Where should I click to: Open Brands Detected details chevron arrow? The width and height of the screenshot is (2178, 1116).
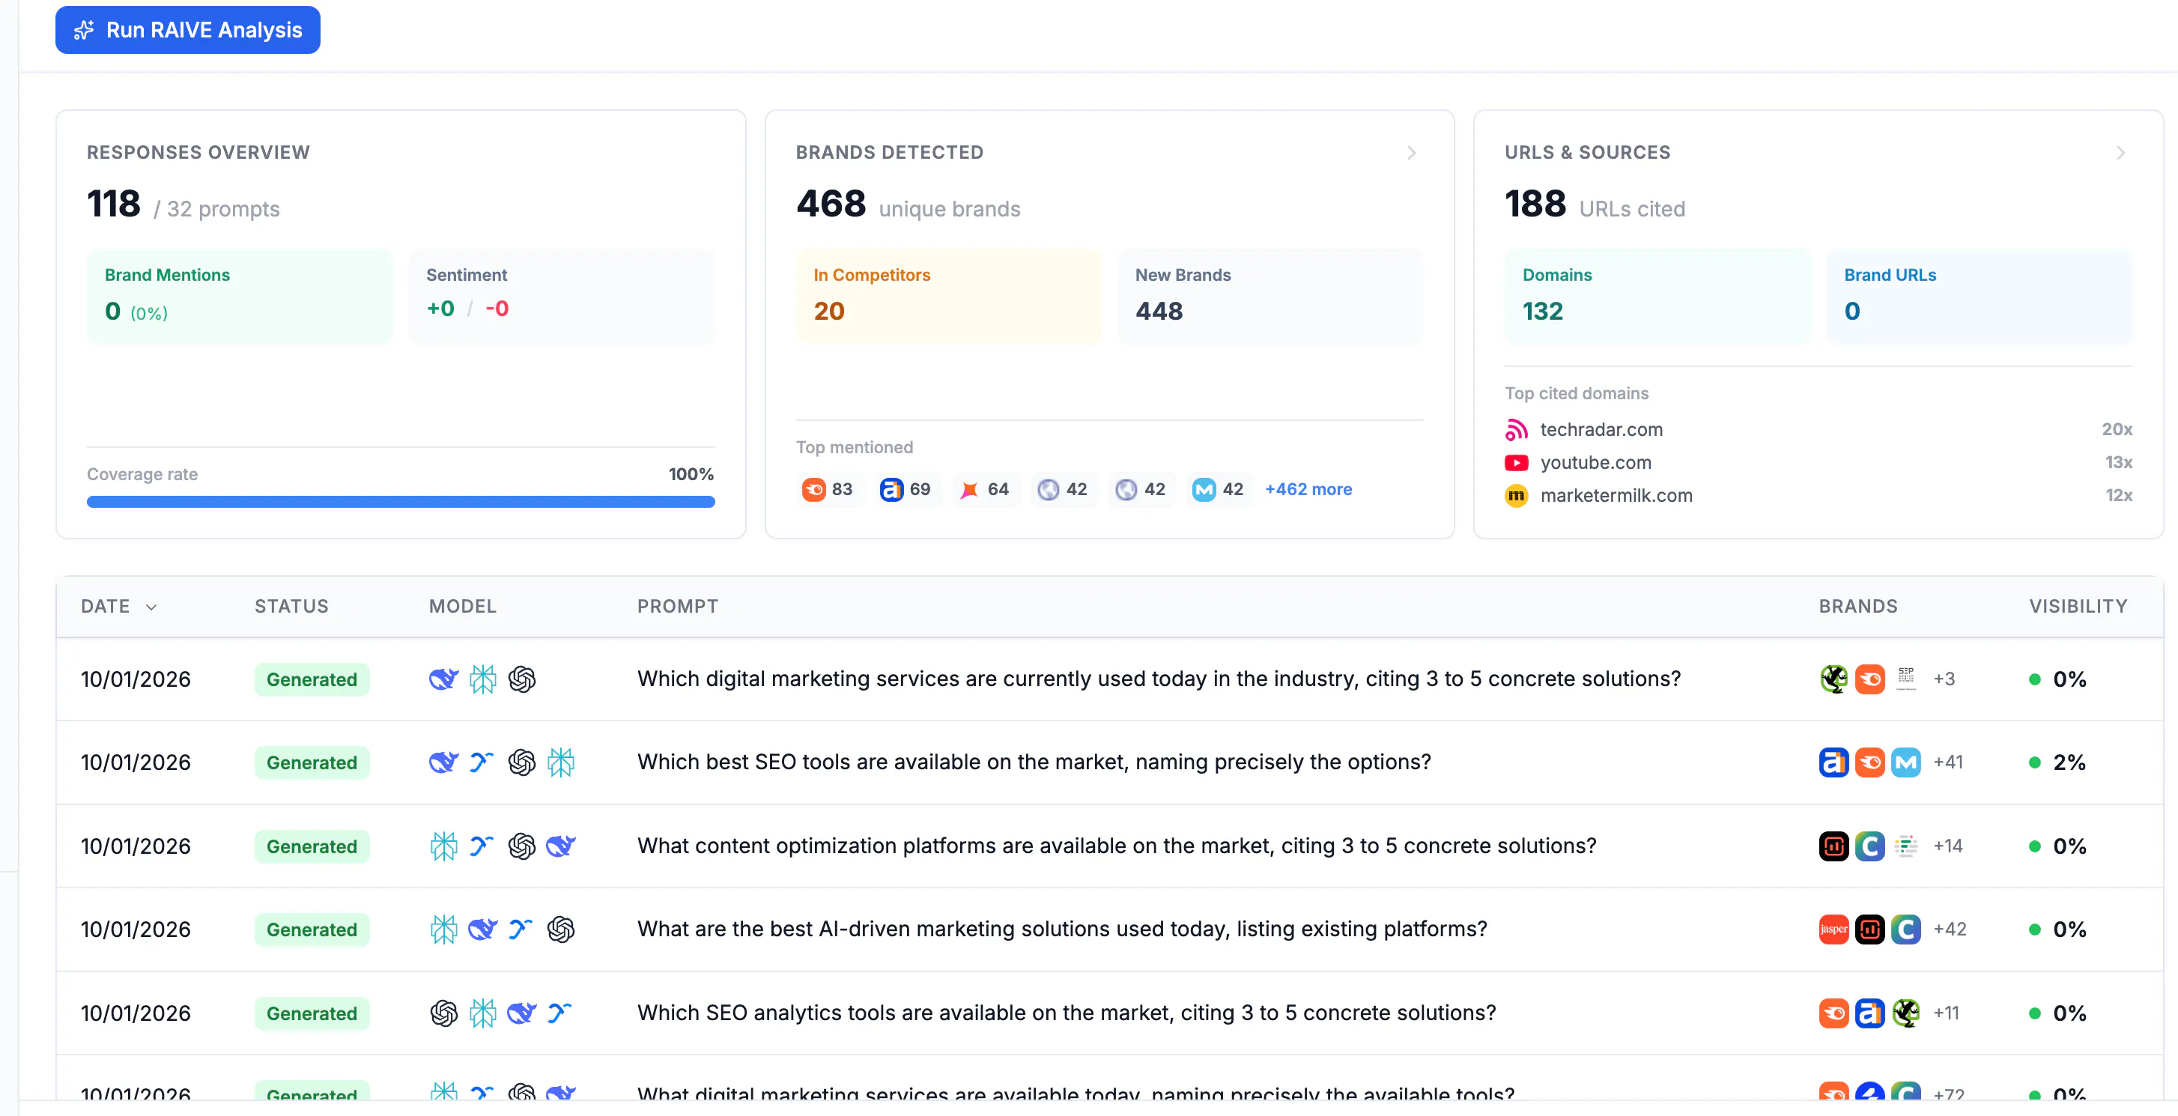1411,153
